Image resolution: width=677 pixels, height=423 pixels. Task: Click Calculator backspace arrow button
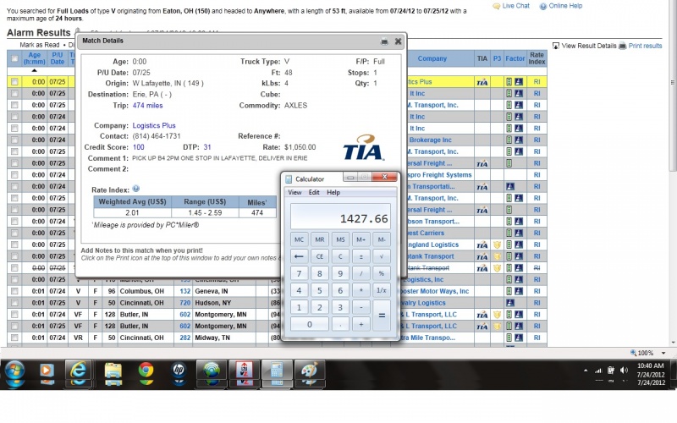pyautogui.click(x=299, y=256)
